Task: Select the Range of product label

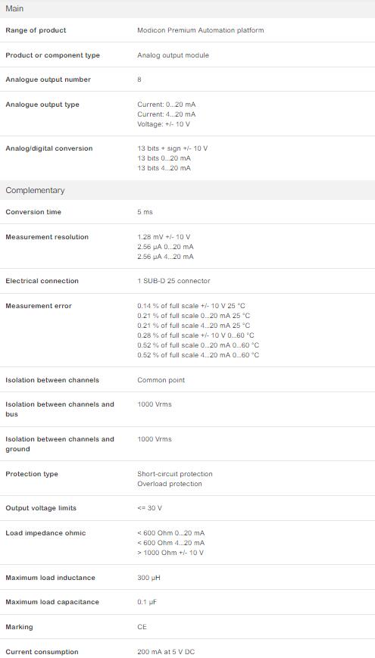Action: [36, 30]
